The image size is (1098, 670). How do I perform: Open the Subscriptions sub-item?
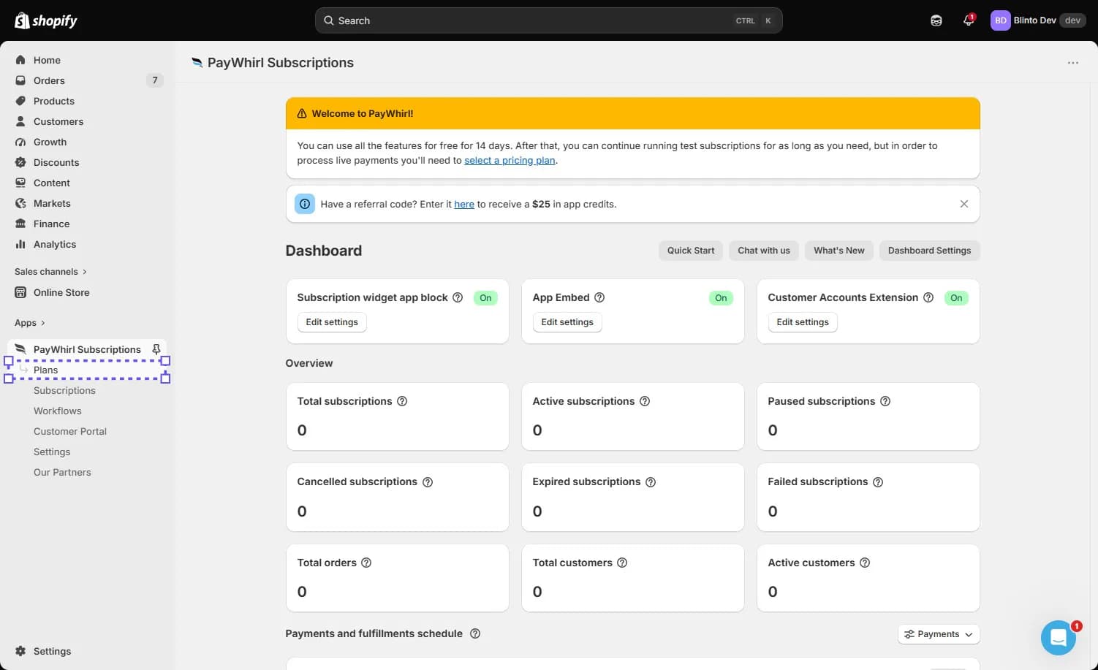64,390
